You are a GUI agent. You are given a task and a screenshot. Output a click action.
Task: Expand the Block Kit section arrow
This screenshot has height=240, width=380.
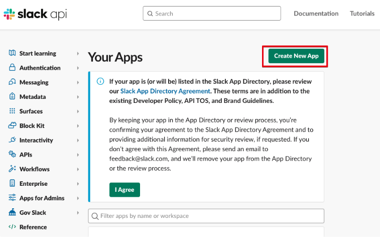pos(78,126)
